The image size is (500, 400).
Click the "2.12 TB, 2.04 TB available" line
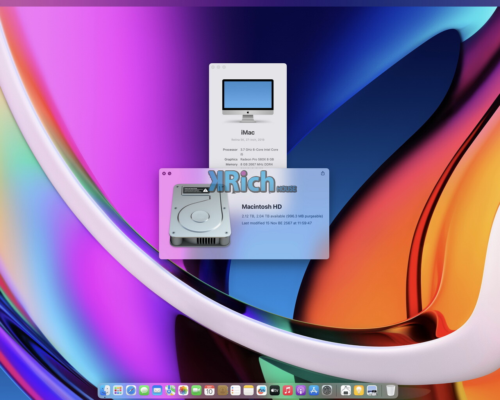[282, 216]
